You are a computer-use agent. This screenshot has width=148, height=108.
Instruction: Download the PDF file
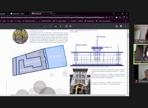(x=117, y=26)
